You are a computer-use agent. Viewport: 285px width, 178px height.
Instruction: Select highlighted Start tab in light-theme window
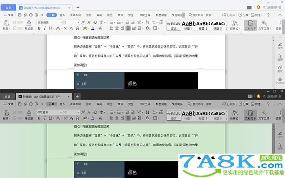[52, 15]
